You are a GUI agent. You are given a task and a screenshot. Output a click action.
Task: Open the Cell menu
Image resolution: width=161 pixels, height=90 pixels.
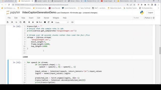38,18
